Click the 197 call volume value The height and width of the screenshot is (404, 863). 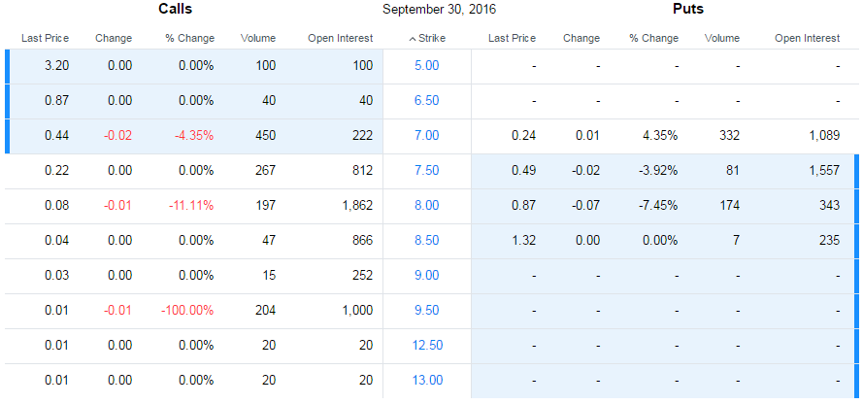click(x=266, y=206)
